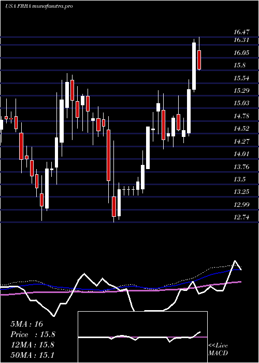Select the '50MA : 15.1' indicator value
This screenshot has width=259, height=363.
(x=32, y=355)
